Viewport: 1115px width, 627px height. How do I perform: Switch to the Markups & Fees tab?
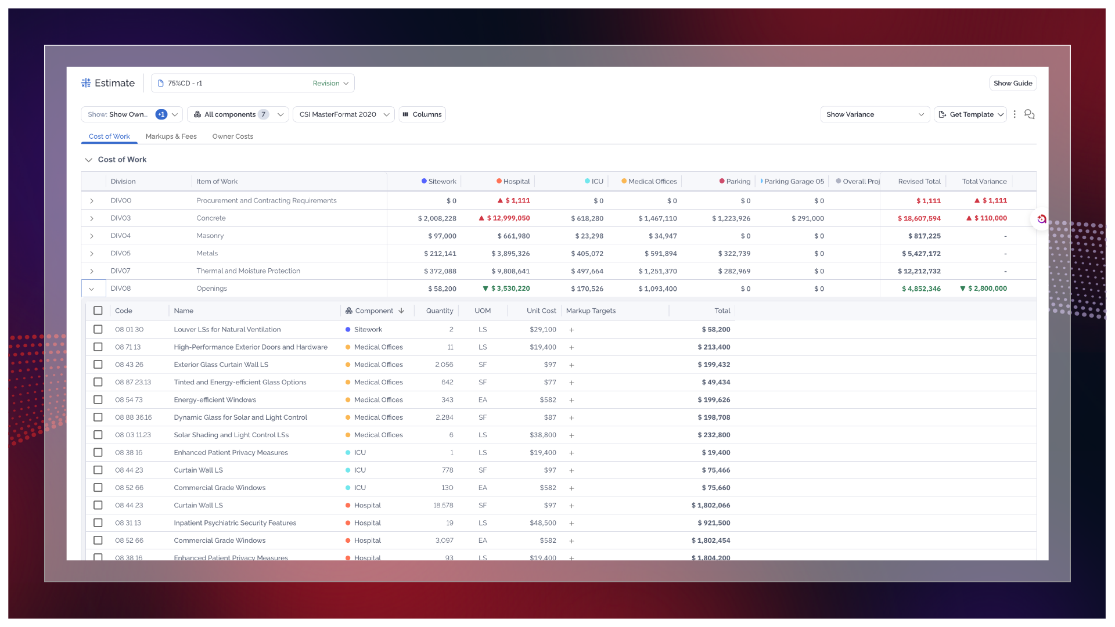(x=171, y=136)
